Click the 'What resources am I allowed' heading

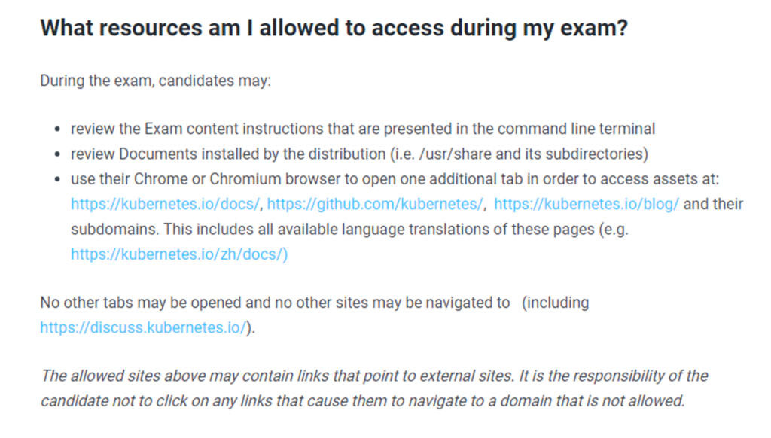coord(334,29)
